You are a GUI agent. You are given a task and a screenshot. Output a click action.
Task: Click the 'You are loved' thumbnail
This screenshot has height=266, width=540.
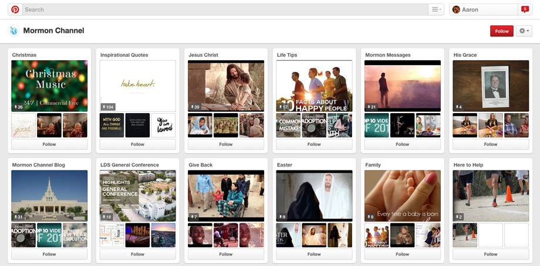tap(163, 125)
